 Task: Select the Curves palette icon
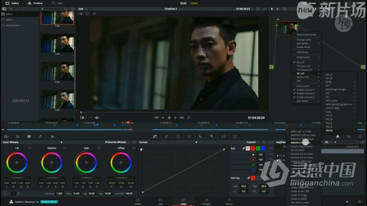[155, 137]
